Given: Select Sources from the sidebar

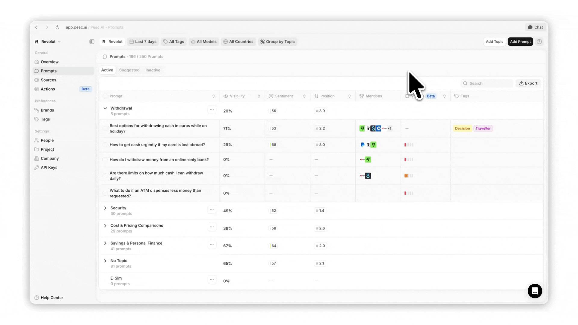Looking at the screenshot, I should pyautogui.click(x=48, y=80).
